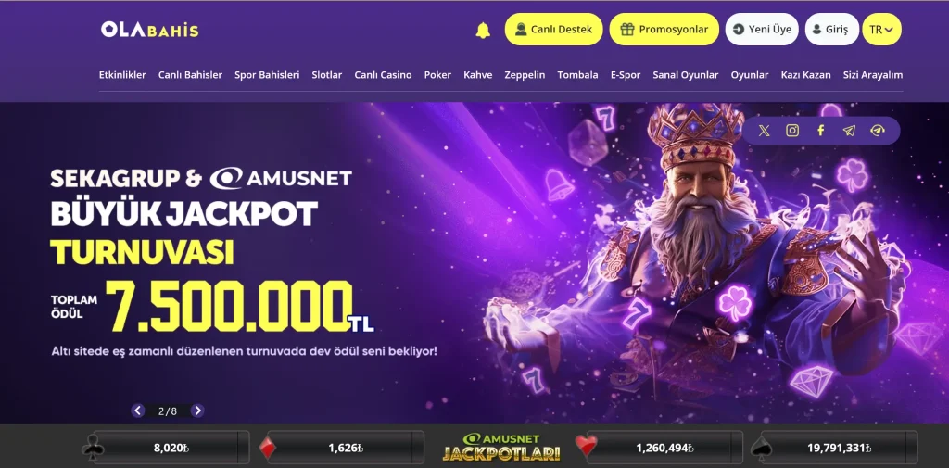
Task: Click the Yeni Üye register button
Action: click(762, 29)
